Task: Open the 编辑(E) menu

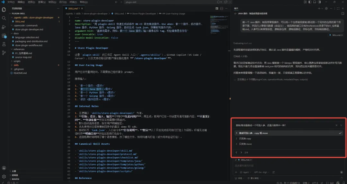Action: click(21, 2)
